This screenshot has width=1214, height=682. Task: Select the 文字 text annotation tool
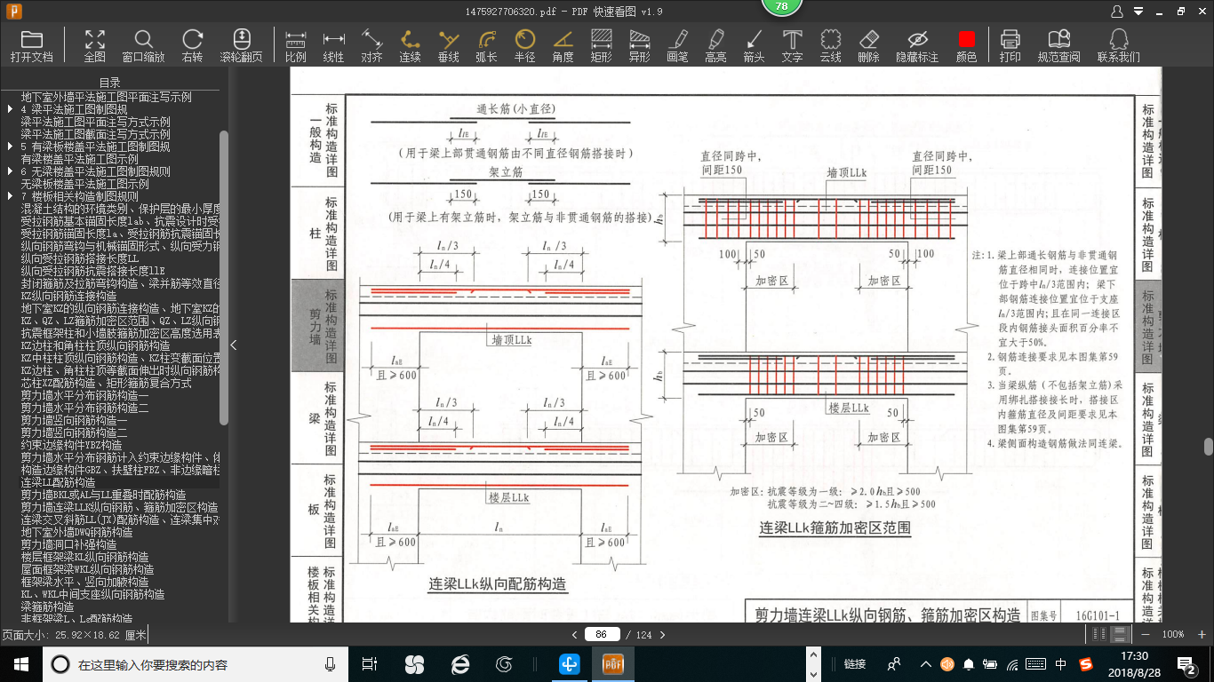[x=792, y=45]
